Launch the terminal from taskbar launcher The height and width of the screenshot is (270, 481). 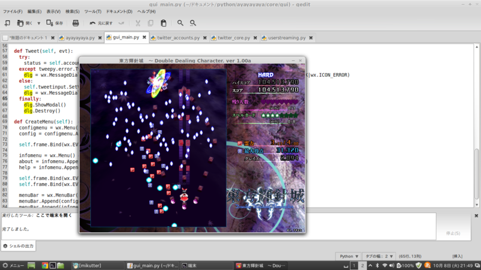click(x=53, y=265)
